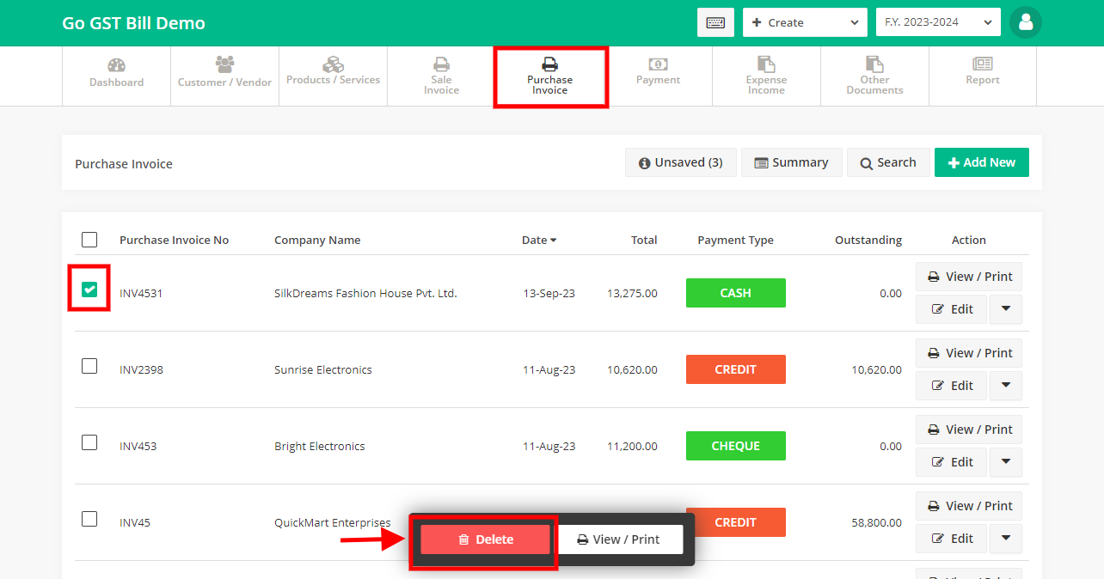Open the Summary view
This screenshot has height=579, width=1104.
click(791, 162)
